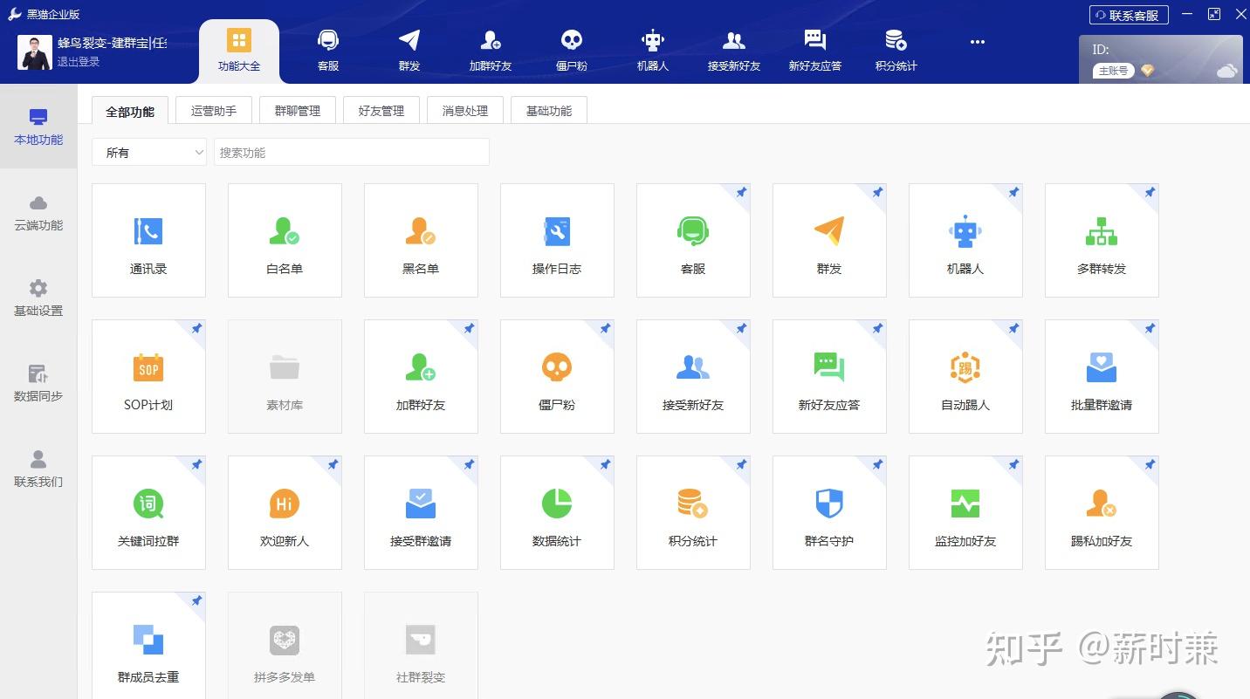Unpin the 群发 card
The image size is (1250, 699).
(x=877, y=193)
